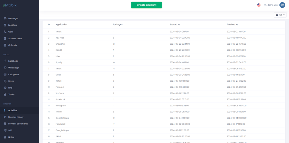Click the Tinder flame icon
The width and height of the screenshot is (289, 143).
[5, 94]
